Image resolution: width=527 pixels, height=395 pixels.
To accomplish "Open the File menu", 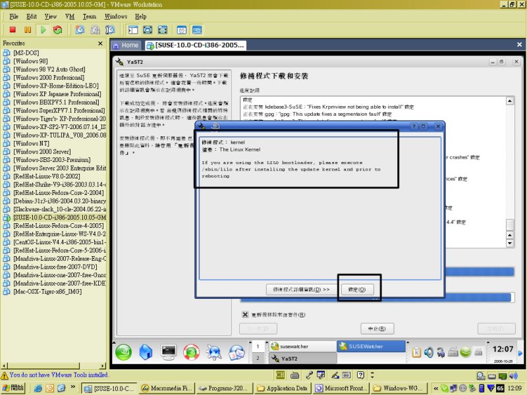I will 14,16.
